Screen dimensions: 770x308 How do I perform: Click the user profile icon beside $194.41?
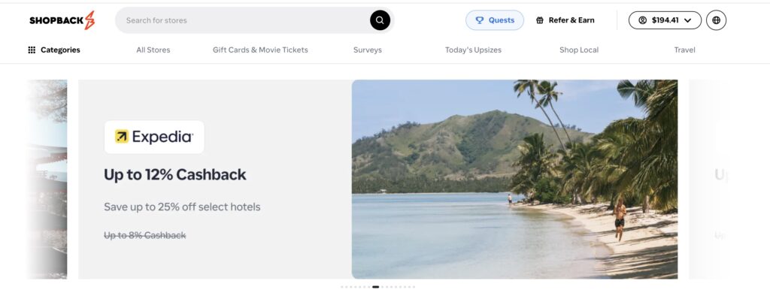click(x=642, y=20)
